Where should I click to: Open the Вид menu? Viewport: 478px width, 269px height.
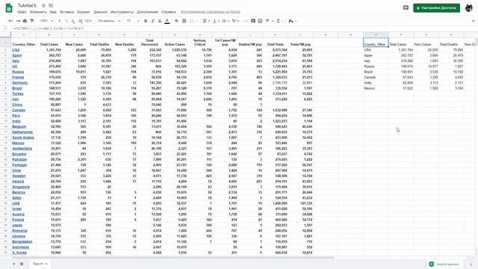point(53,12)
